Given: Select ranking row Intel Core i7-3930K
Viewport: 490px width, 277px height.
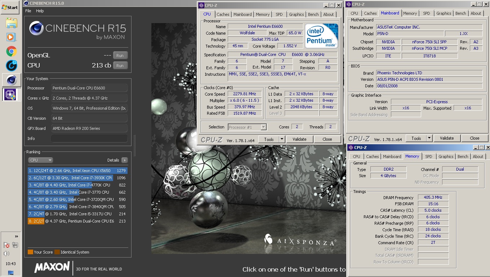Looking at the screenshot, I should pos(77,178).
